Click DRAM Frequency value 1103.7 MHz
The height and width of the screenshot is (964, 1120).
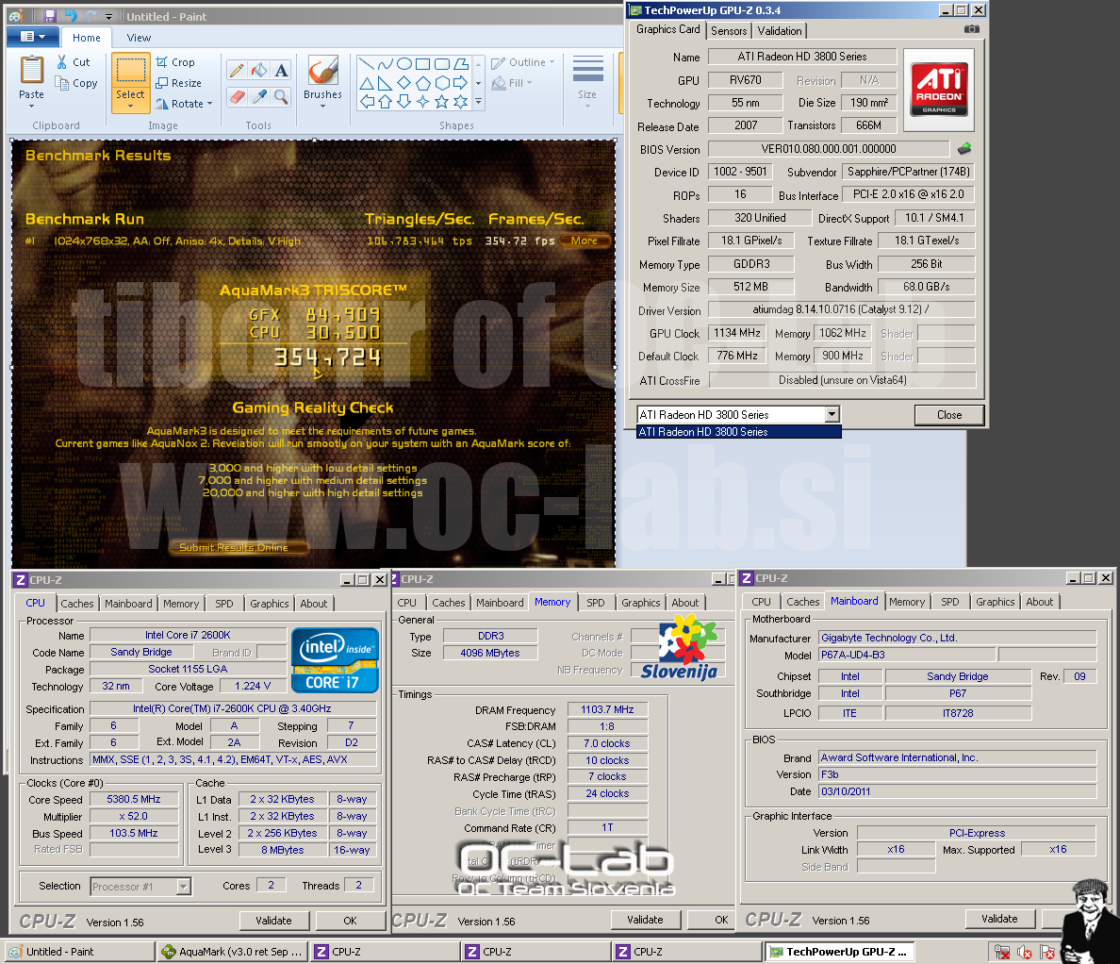point(607,709)
